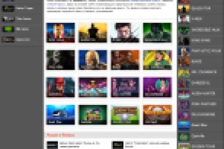Open the purple and cyan pixel-art game in grid
The width and height of the screenshot is (224, 149).
click(x=93, y=88)
